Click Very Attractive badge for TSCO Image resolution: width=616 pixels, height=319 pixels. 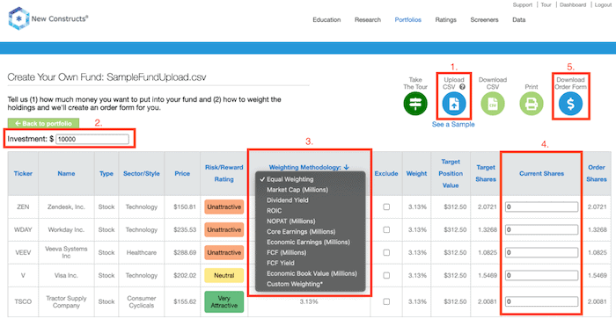[224, 301]
